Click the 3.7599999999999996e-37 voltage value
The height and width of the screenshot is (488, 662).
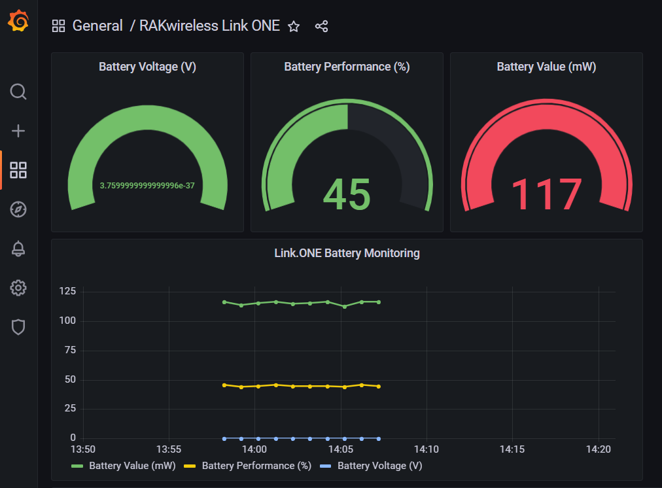click(147, 185)
